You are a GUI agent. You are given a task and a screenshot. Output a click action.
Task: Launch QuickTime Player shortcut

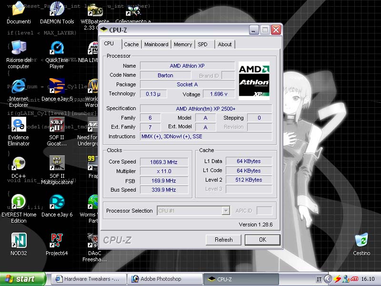pos(57,47)
